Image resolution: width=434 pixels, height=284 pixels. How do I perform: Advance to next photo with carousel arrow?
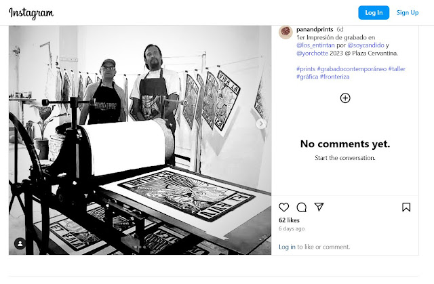260,123
